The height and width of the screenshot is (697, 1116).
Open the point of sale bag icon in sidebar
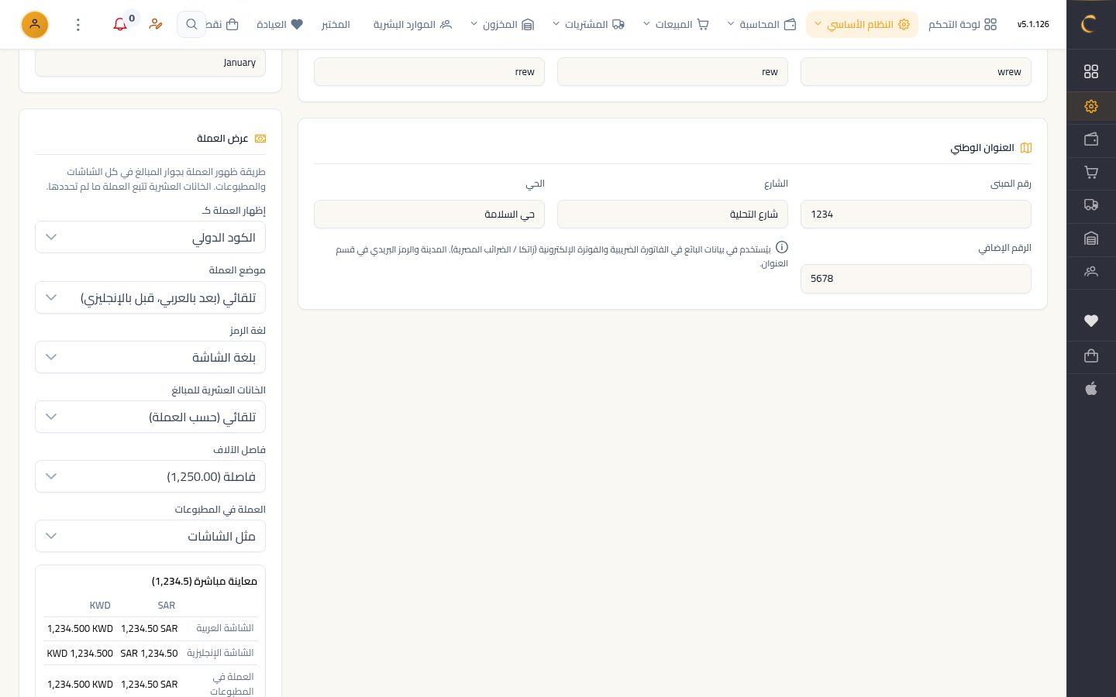click(1091, 355)
